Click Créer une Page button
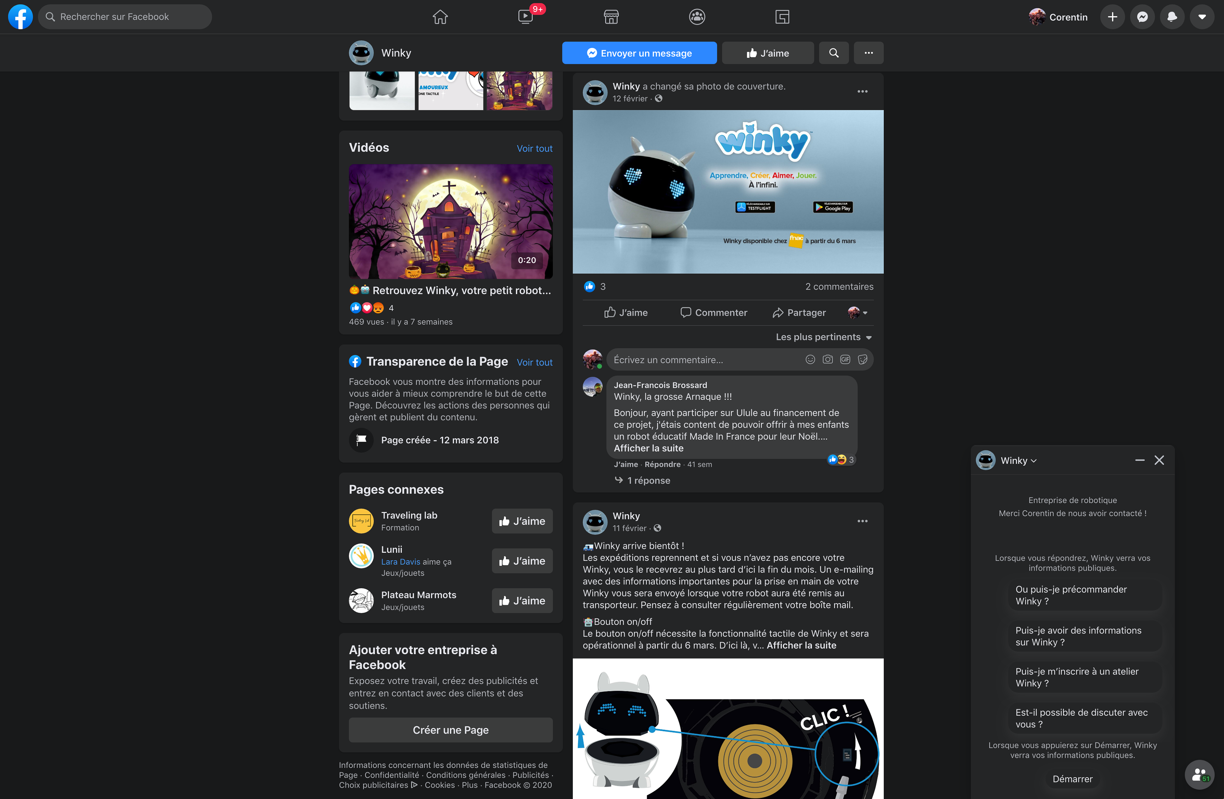Viewport: 1224px width, 799px height. 450,730
